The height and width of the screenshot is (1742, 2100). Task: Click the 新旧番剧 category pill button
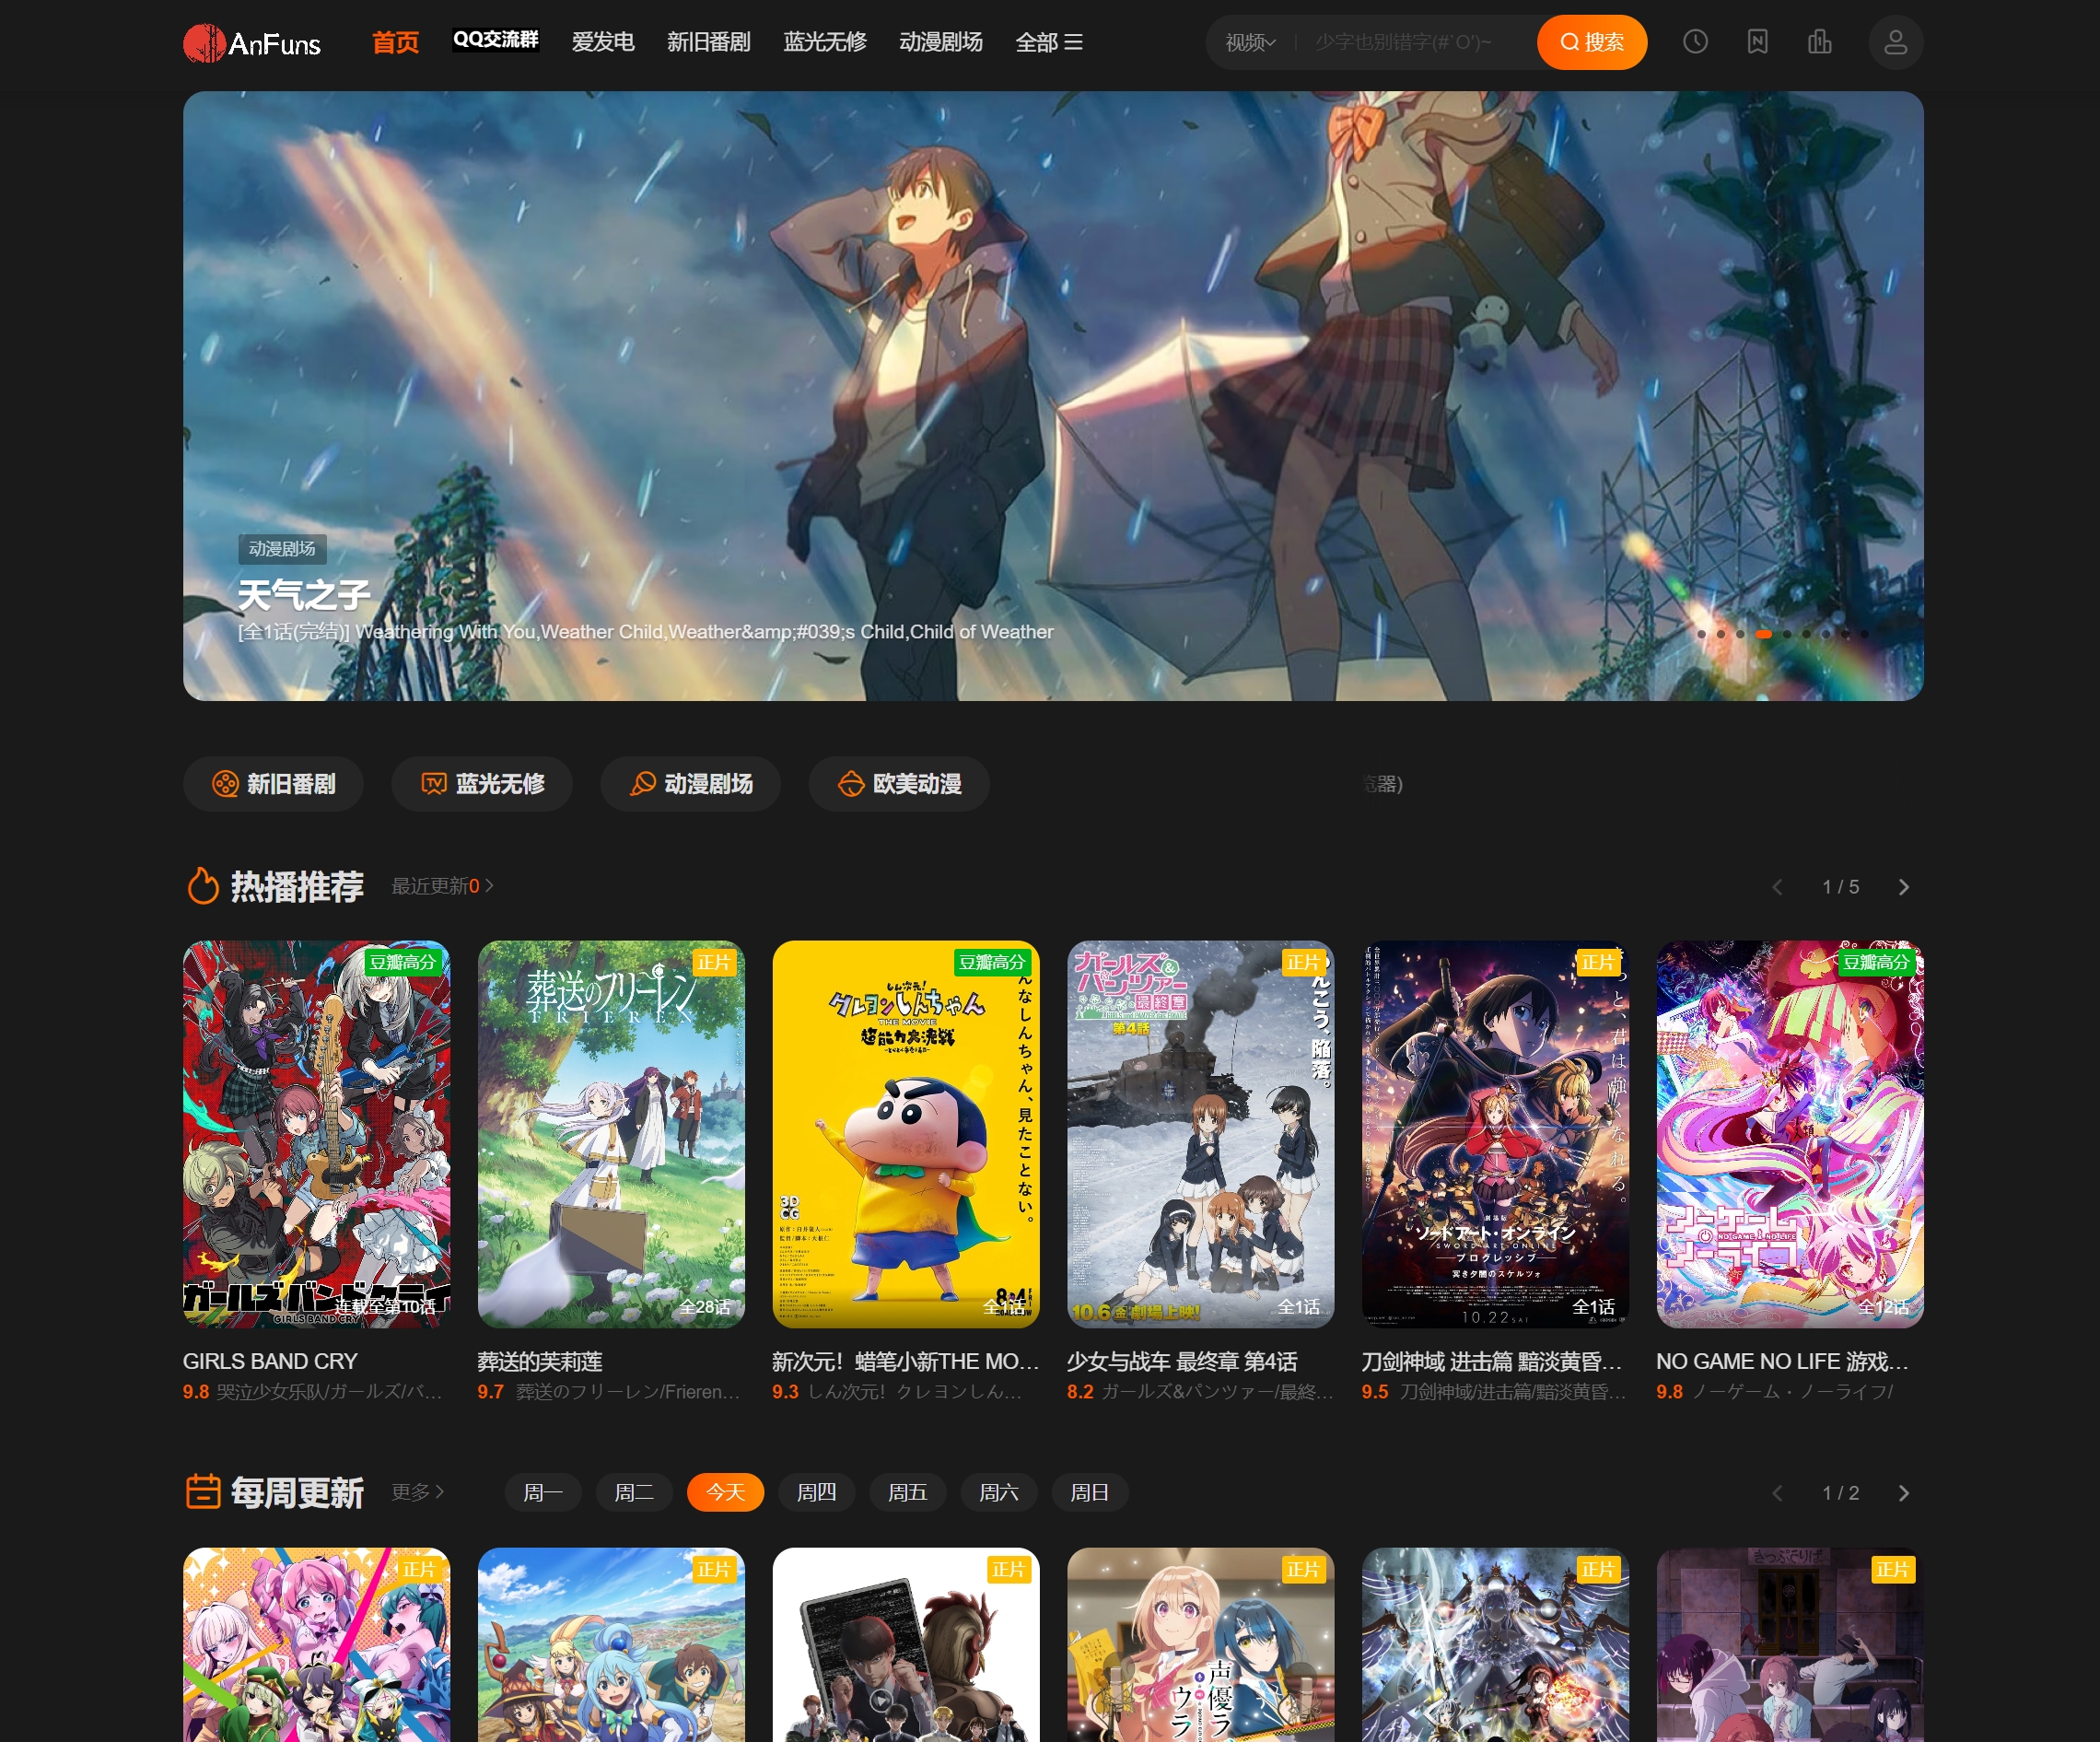273,783
